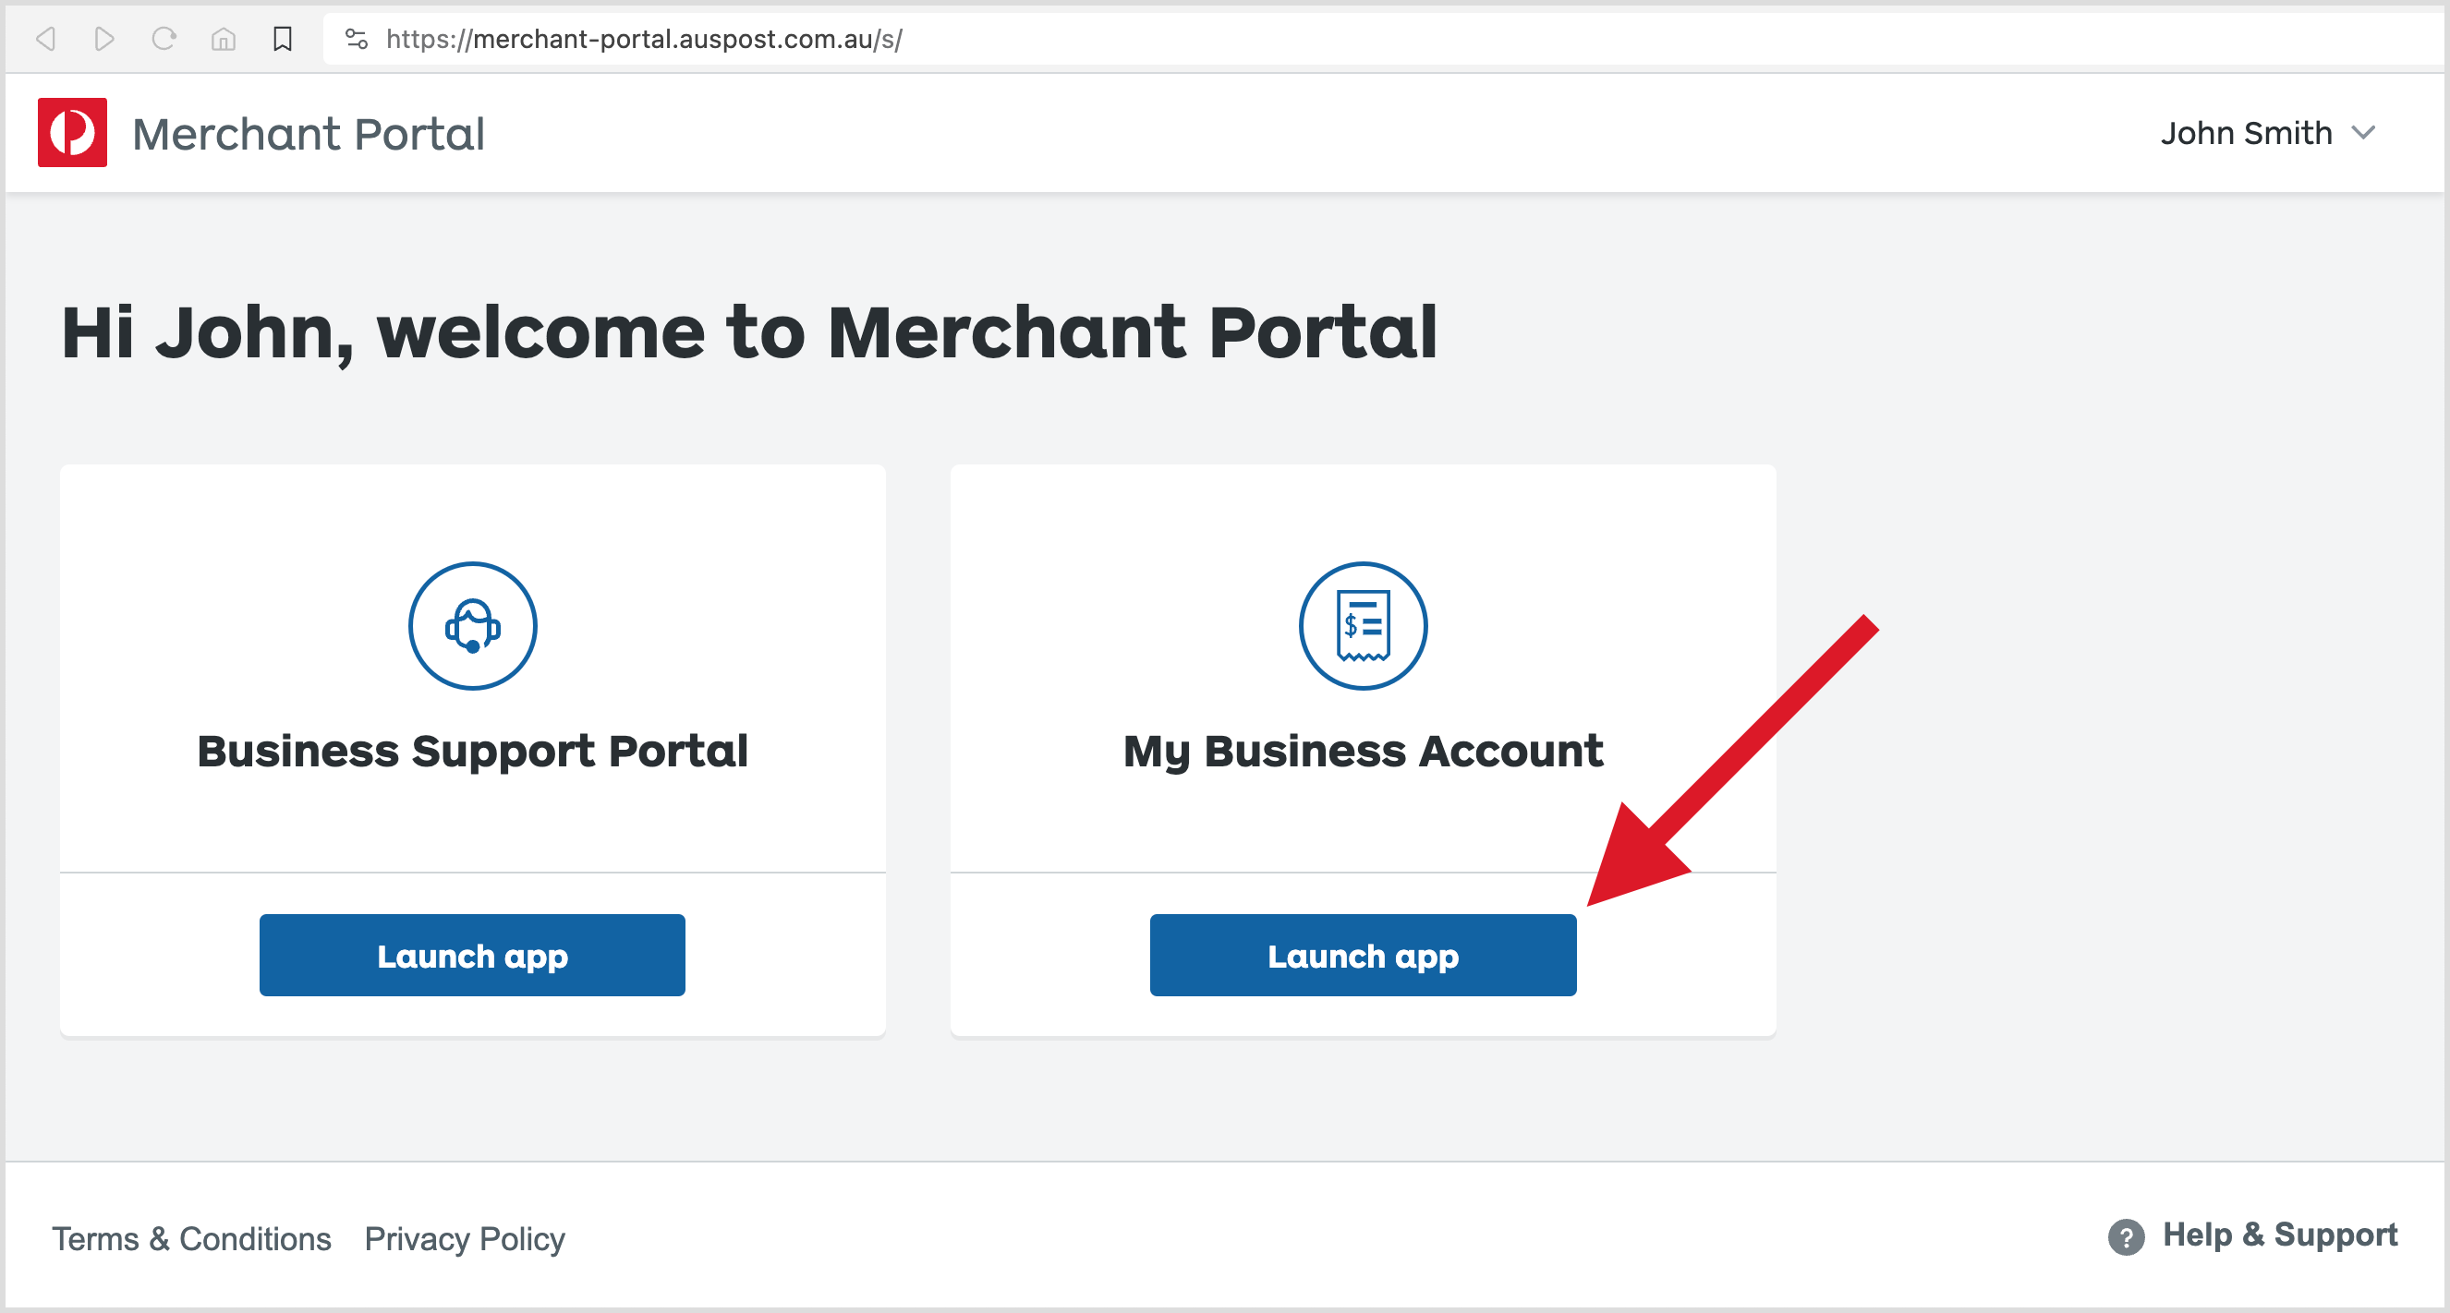Click the receipt icon on My Business Account card
This screenshot has height=1313, width=2450.
[1362, 625]
